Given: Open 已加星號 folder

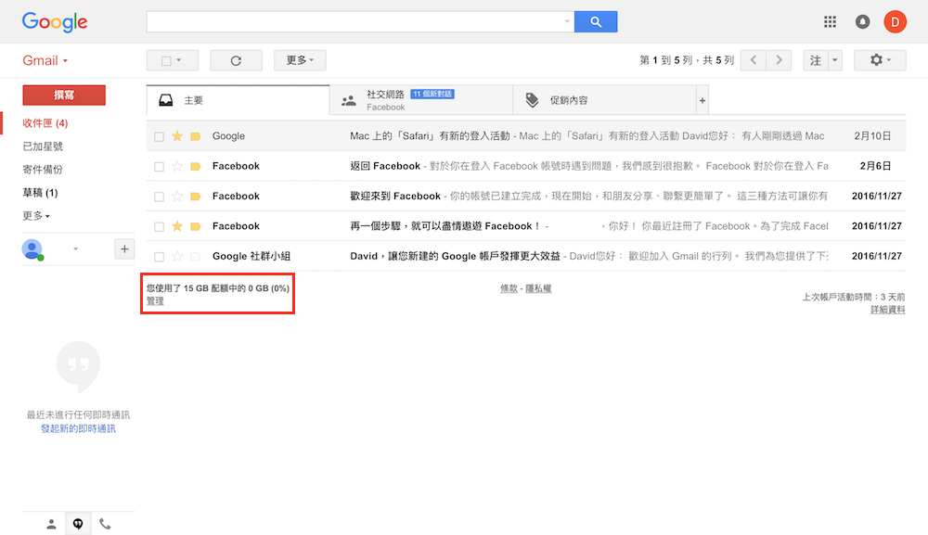Looking at the screenshot, I should point(43,146).
